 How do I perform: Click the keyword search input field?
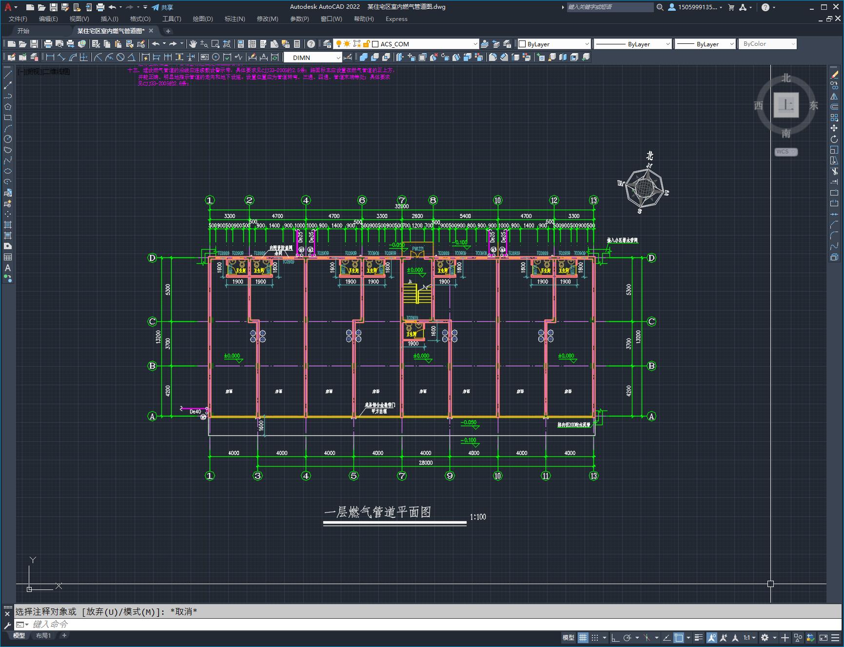[x=609, y=7]
